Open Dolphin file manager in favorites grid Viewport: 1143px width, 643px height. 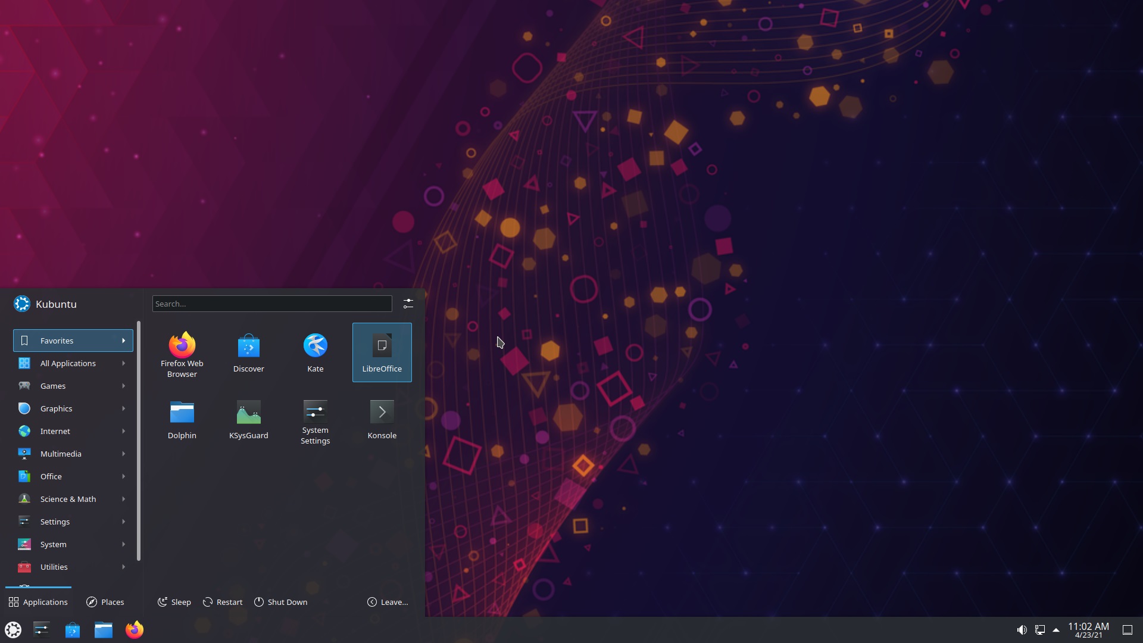[x=182, y=419]
